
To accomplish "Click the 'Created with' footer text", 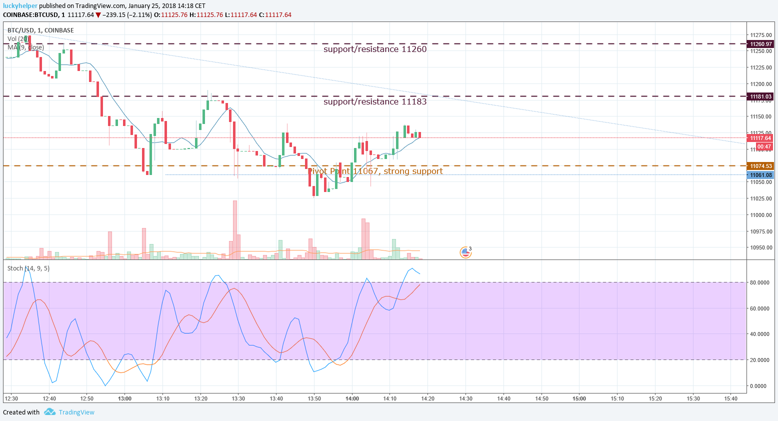I will [21, 412].
